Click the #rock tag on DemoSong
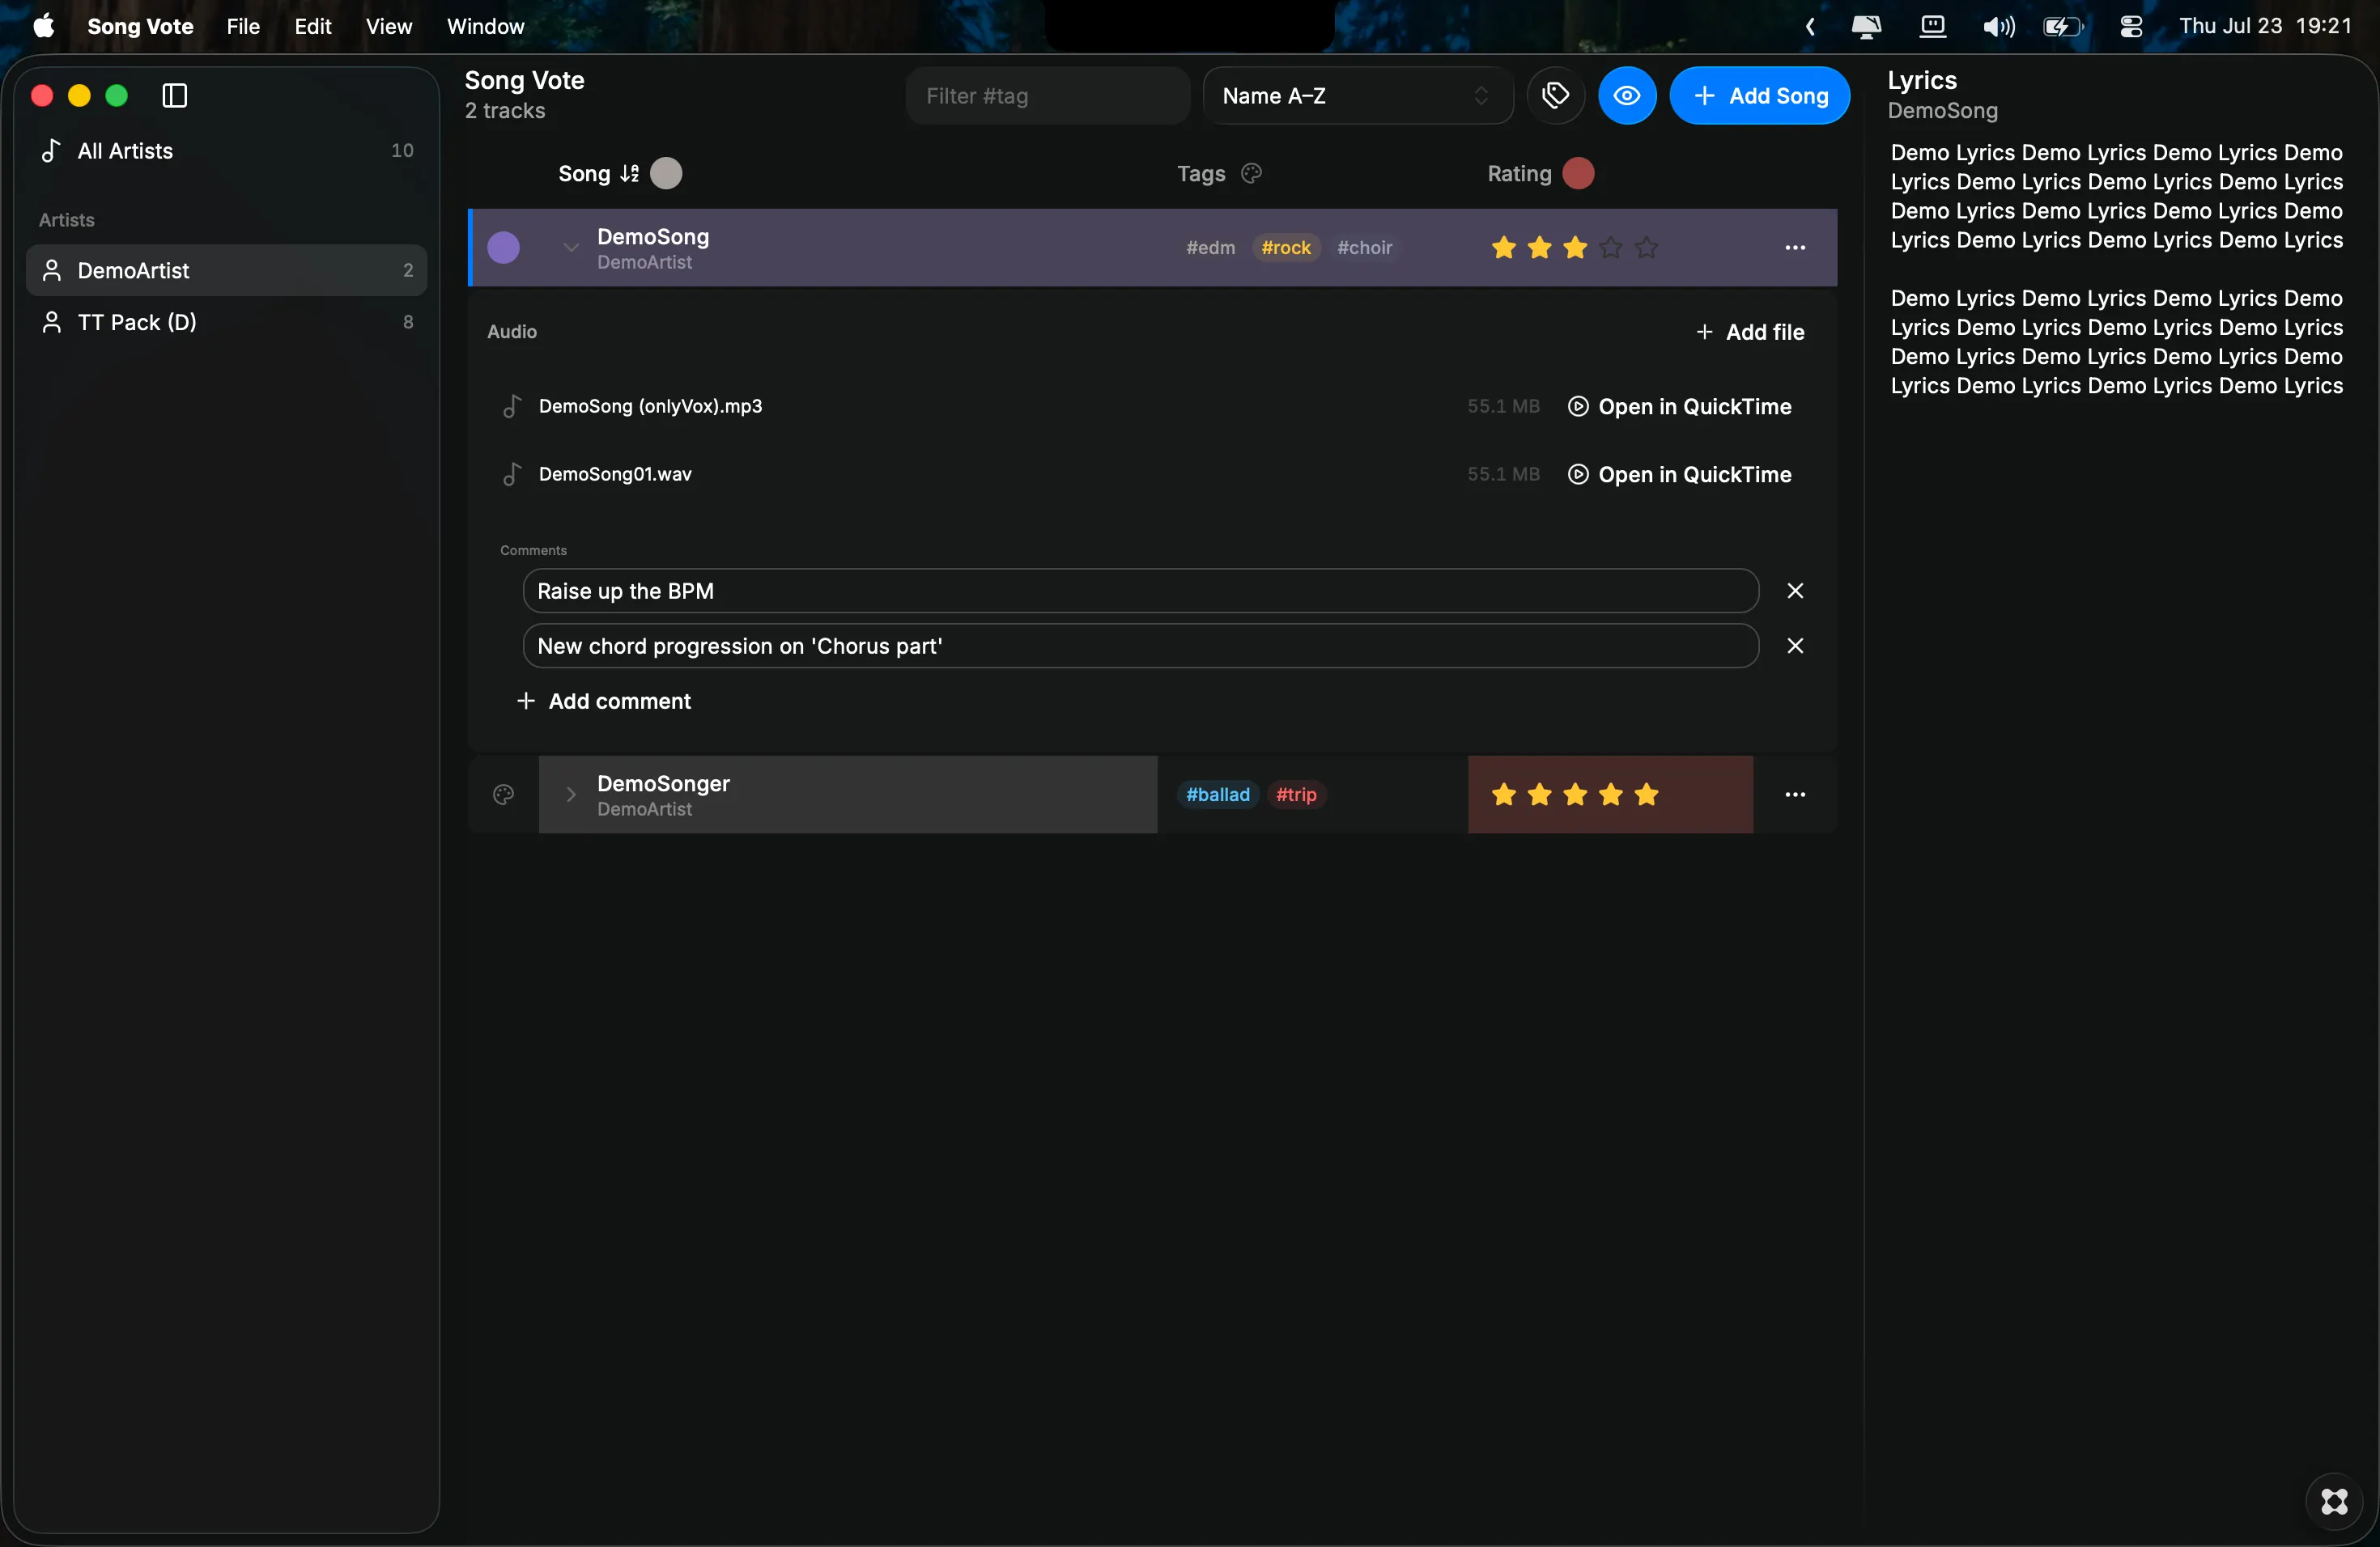This screenshot has width=2380, height=1547. [1286, 248]
